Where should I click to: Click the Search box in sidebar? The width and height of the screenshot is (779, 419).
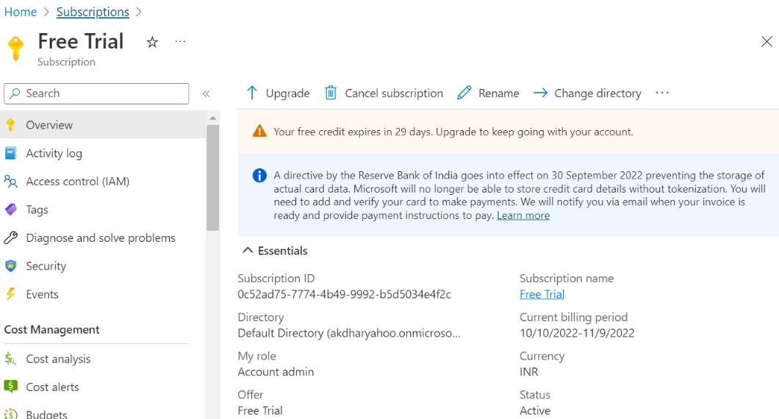tap(96, 93)
